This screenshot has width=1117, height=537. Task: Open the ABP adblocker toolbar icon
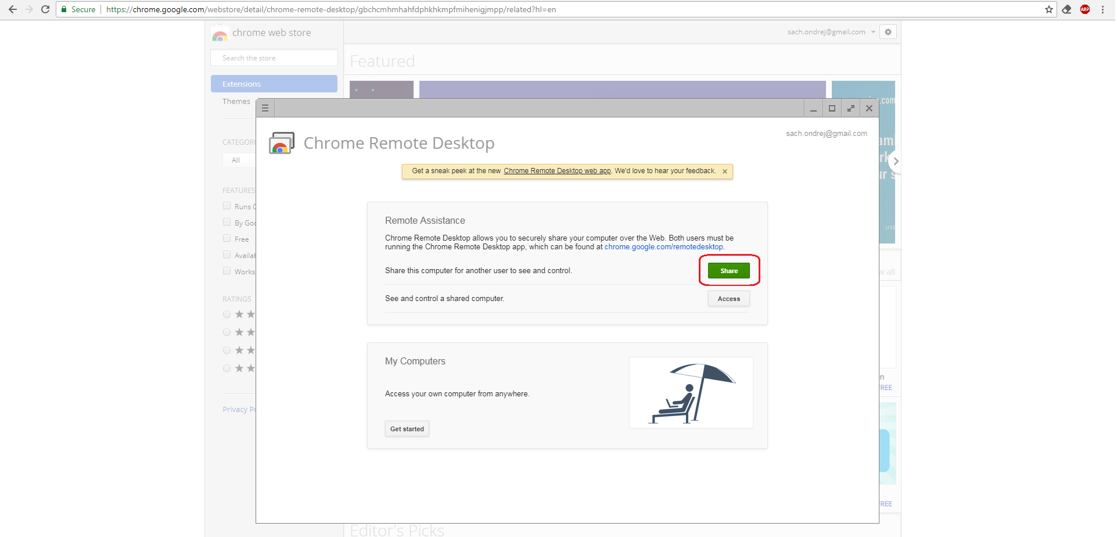(x=1084, y=9)
